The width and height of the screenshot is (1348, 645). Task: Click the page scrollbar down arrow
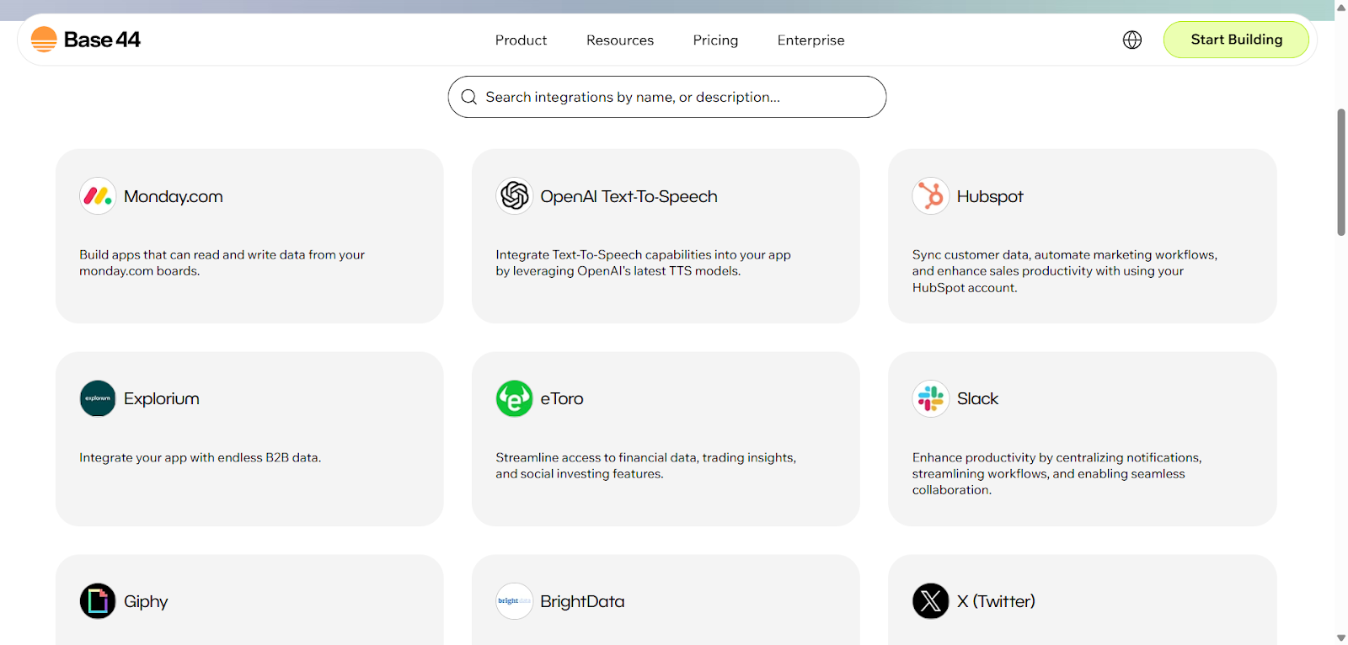[1340, 637]
